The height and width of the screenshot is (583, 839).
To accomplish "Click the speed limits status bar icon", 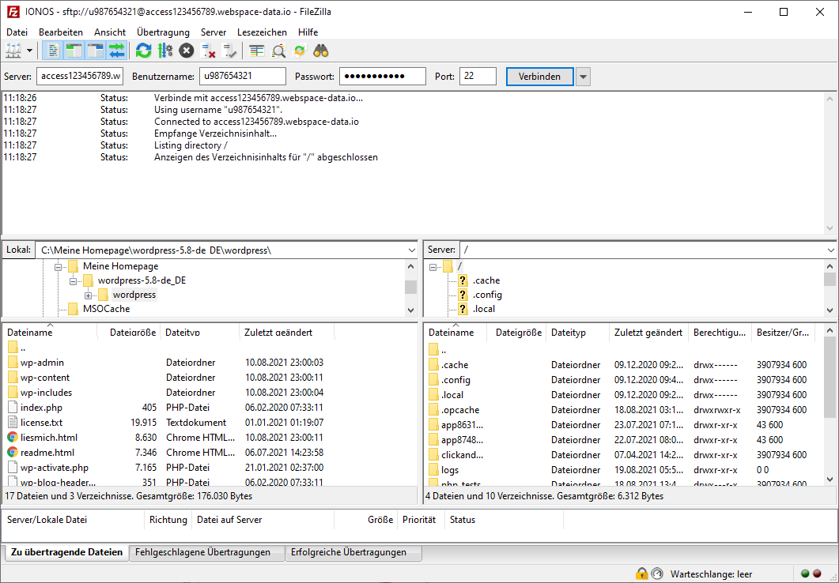I will tap(657, 574).
